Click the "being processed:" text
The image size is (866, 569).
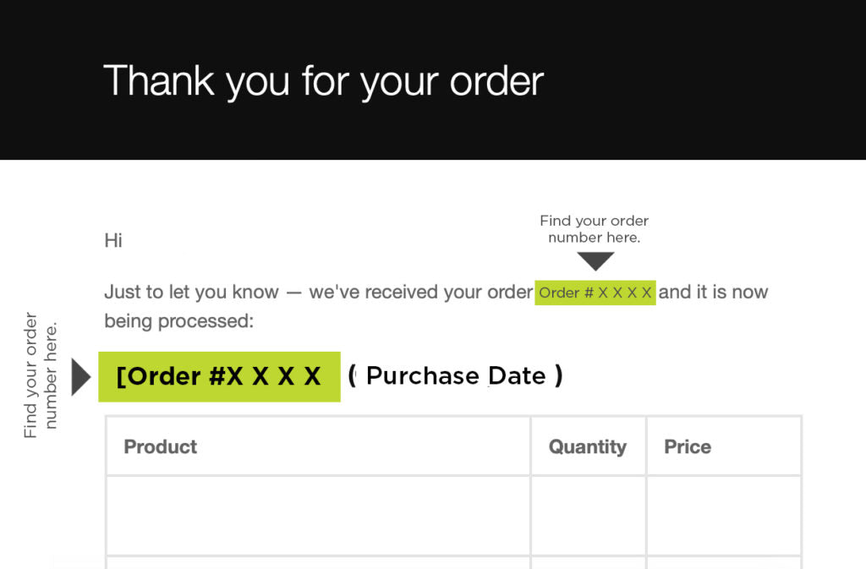click(178, 321)
